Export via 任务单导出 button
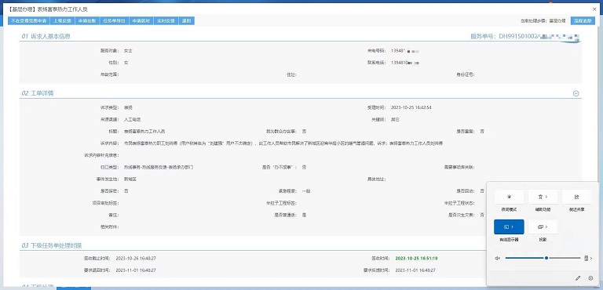Screen dimensions: 603x290 tap(114, 20)
